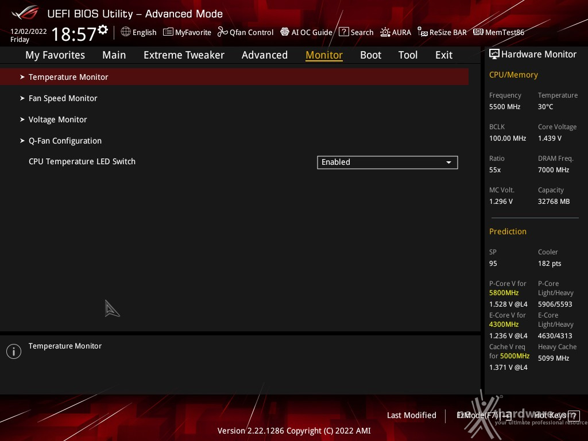Click the 100.00 MHz BCLK value
The height and width of the screenshot is (441, 588).
(x=508, y=138)
